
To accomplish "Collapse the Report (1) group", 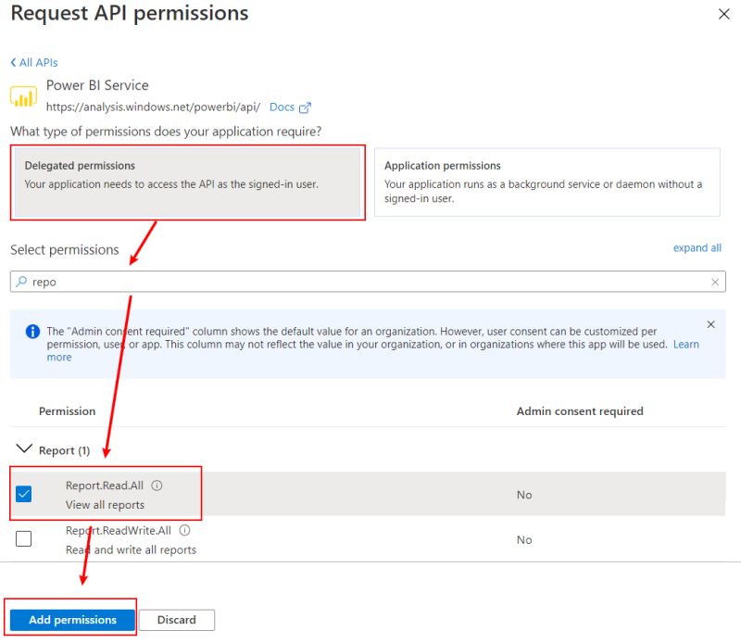I will click(x=24, y=449).
